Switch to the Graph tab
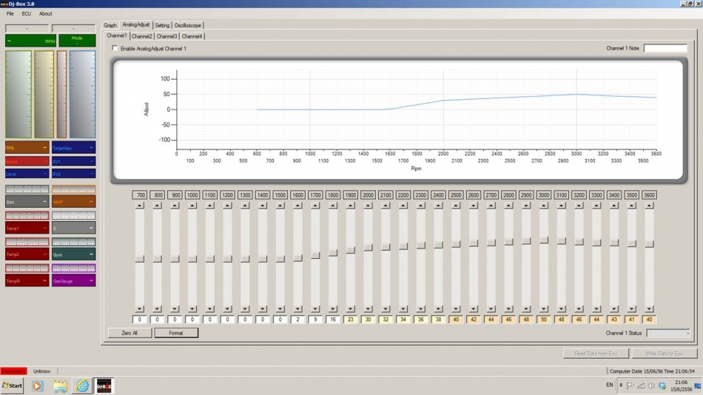Screen dimensions: 703x395 [110, 26]
